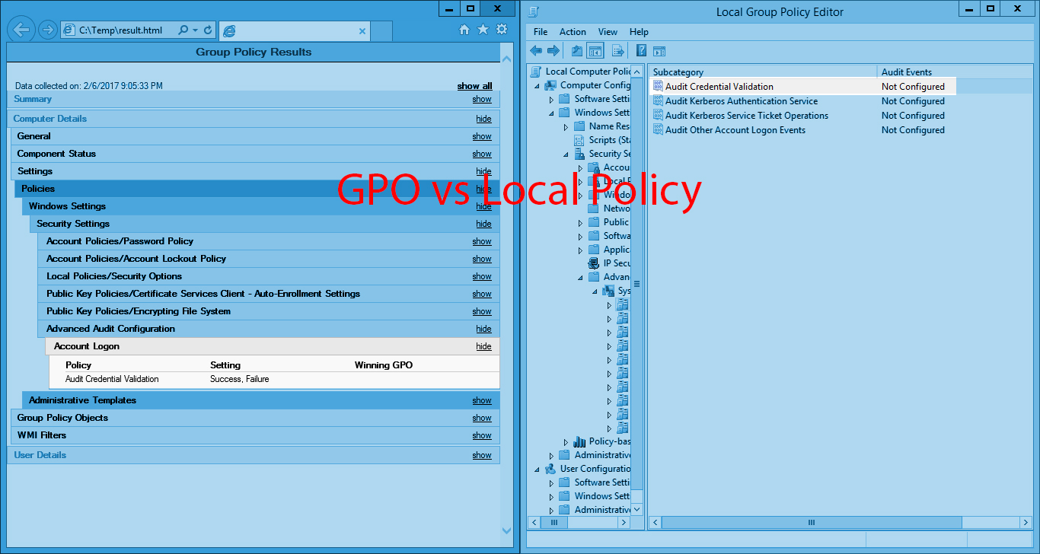Click 'show' next to Component Status
The image size is (1040, 554).
point(481,154)
